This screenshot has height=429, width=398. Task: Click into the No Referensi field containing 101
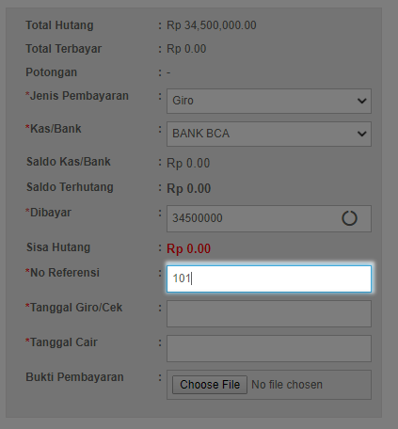pos(269,278)
